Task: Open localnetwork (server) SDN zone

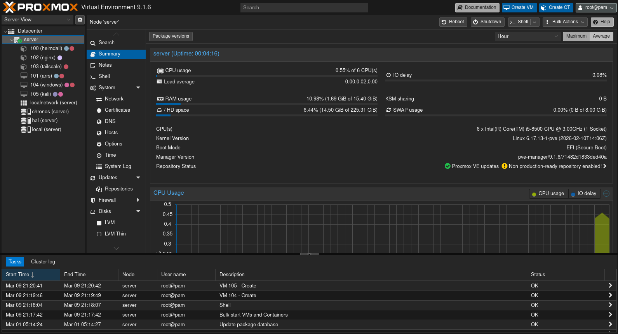Action: click(53, 103)
